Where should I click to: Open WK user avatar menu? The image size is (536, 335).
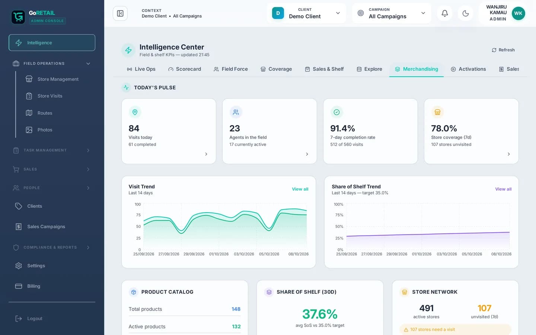[x=518, y=13]
